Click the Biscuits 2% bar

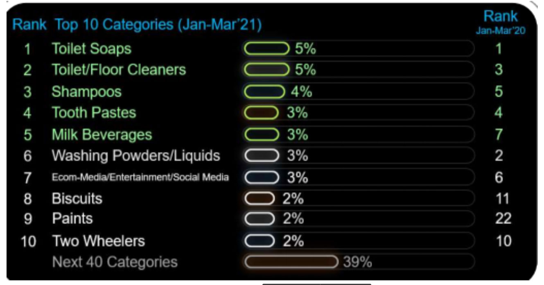click(x=260, y=199)
